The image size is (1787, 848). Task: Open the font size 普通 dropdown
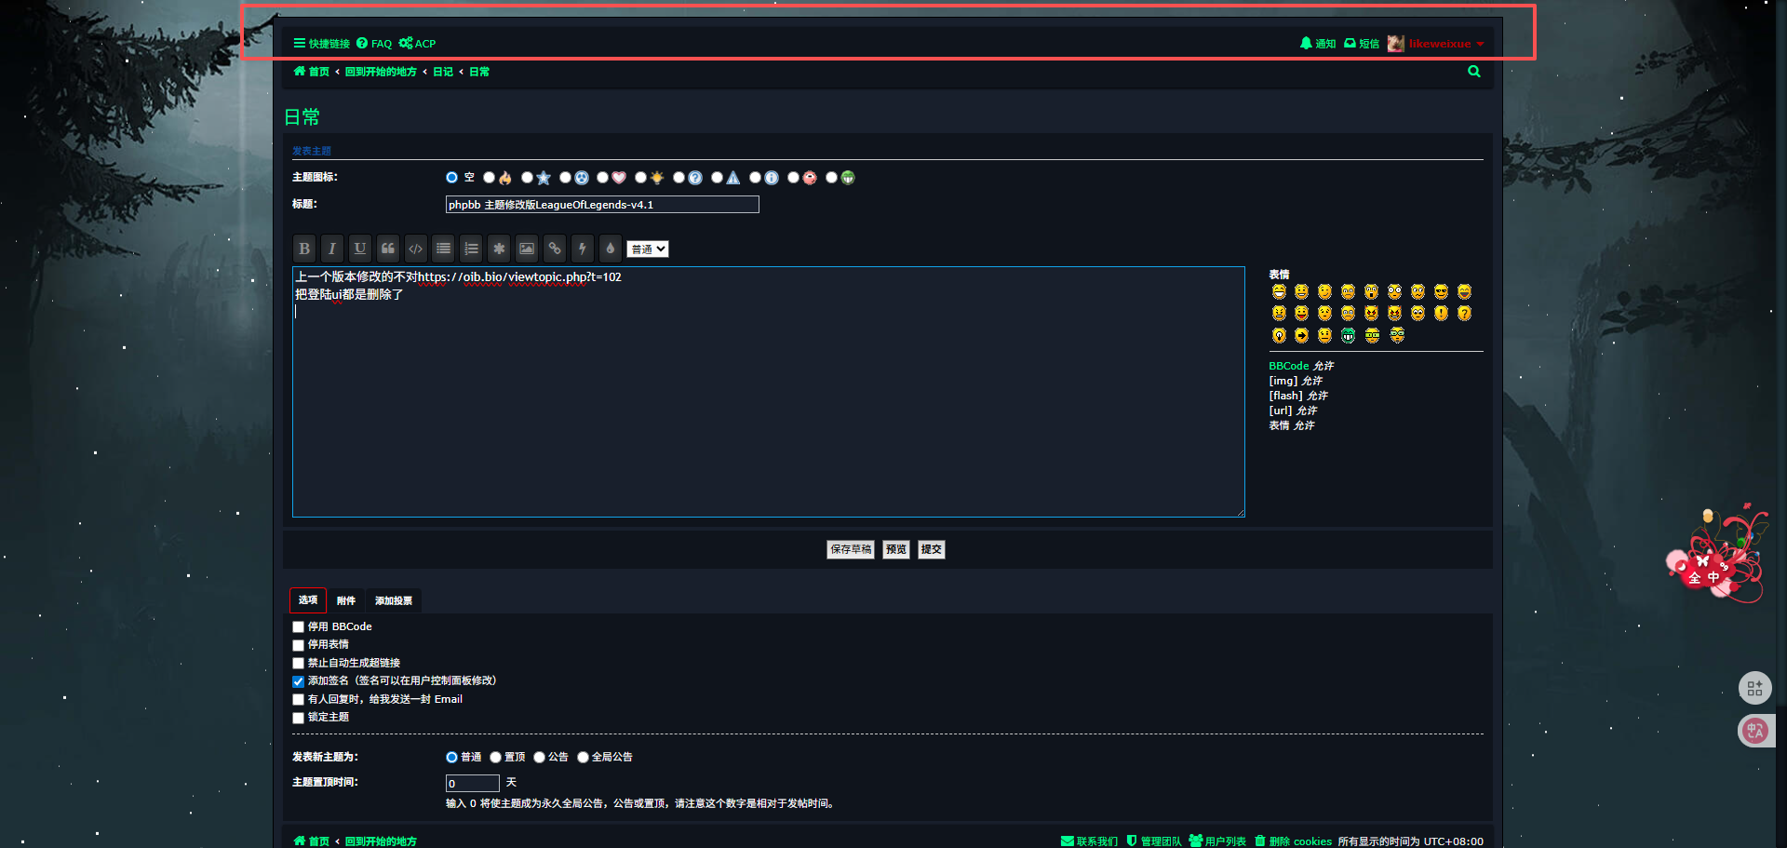647,249
